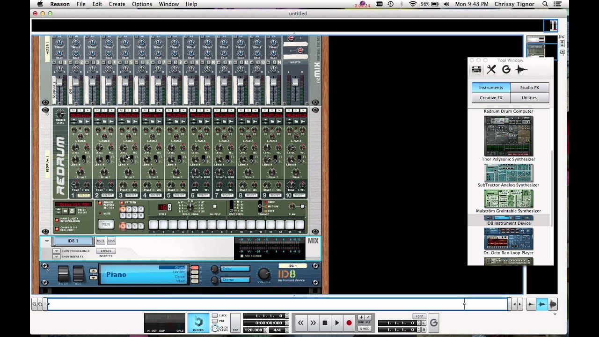Viewport: 599px width, 337px height.
Task: Click the Wi-Fi icon in menu bar
Action: point(412,4)
